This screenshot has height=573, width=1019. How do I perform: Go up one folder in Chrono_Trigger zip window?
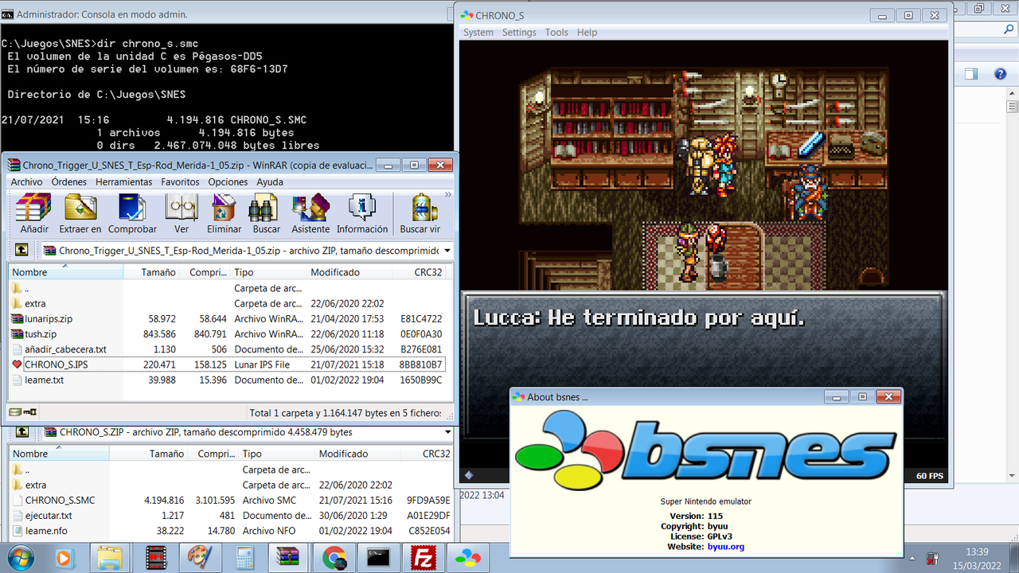[x=21, y=250]
